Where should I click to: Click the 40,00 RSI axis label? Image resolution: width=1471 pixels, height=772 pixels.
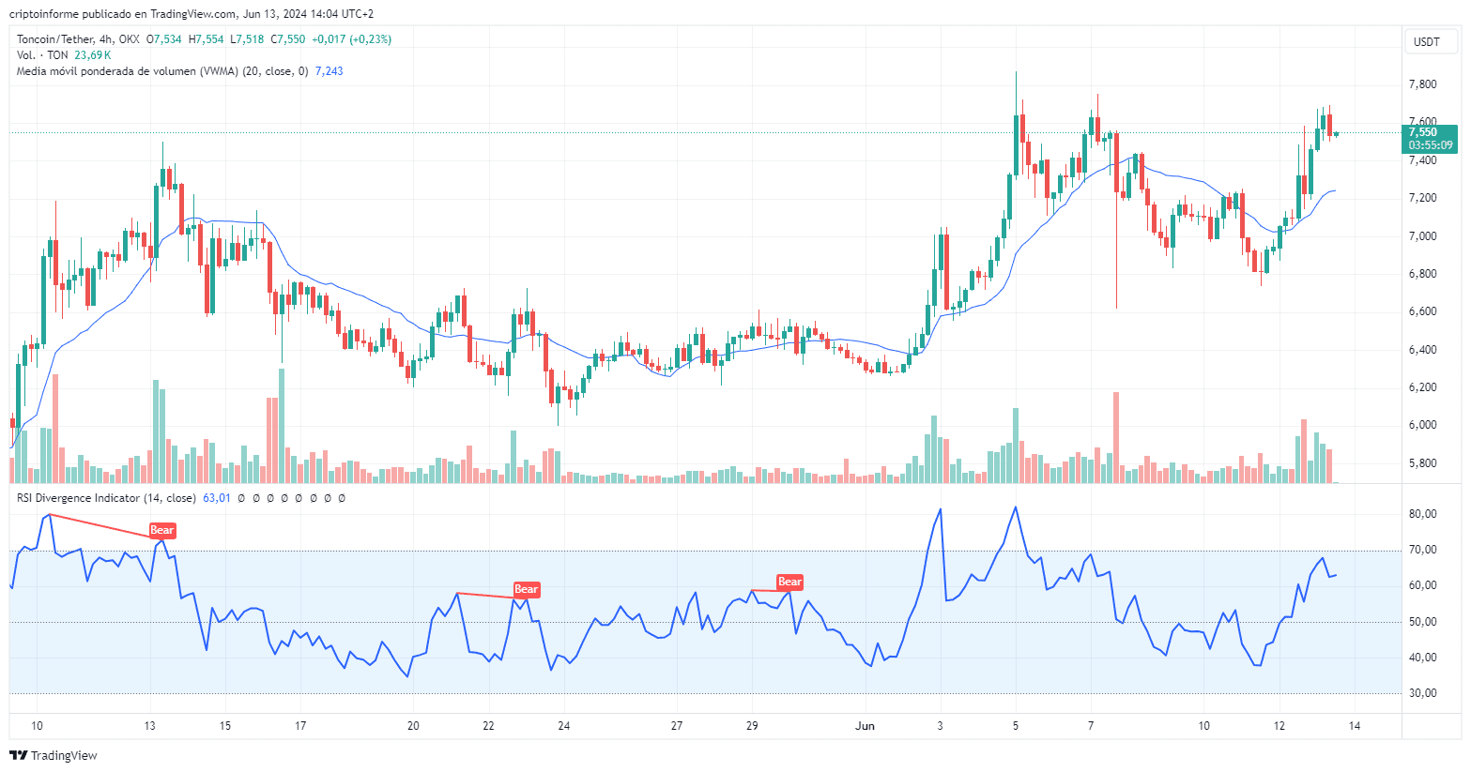(x=1422, y=658)
